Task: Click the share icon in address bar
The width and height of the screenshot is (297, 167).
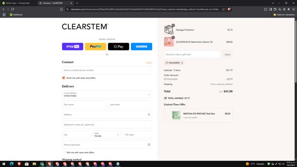Action: coord(223,9)
